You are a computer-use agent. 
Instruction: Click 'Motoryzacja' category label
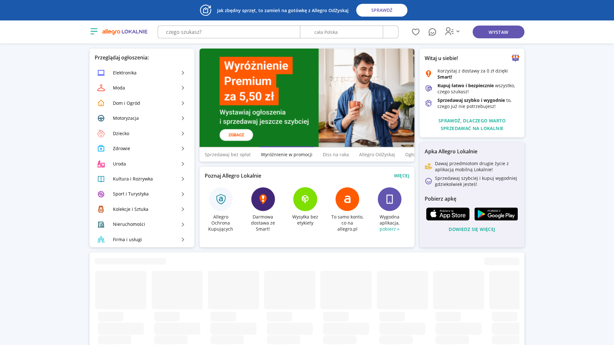pos(126,118)
